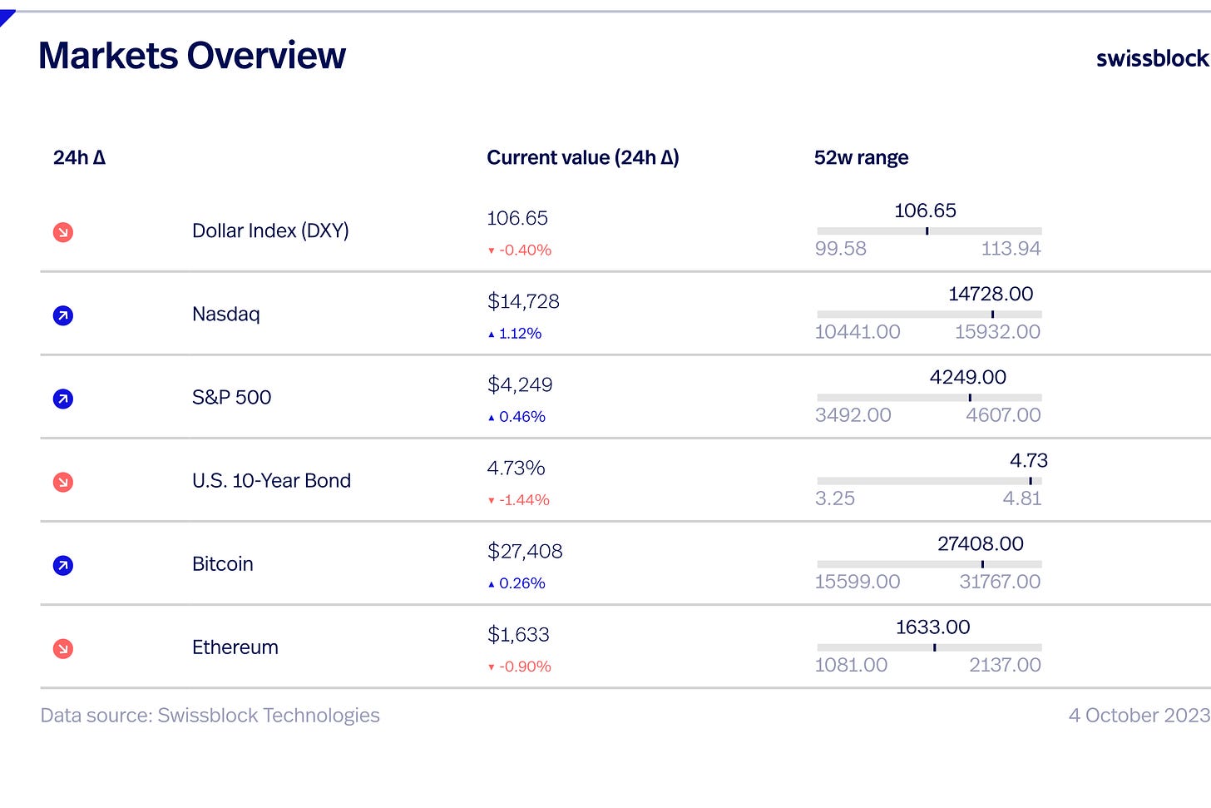This screenshot has height=808, width=1211.
Task: Click the small blue triangle next to 1.12%
Action: point(492,334)
